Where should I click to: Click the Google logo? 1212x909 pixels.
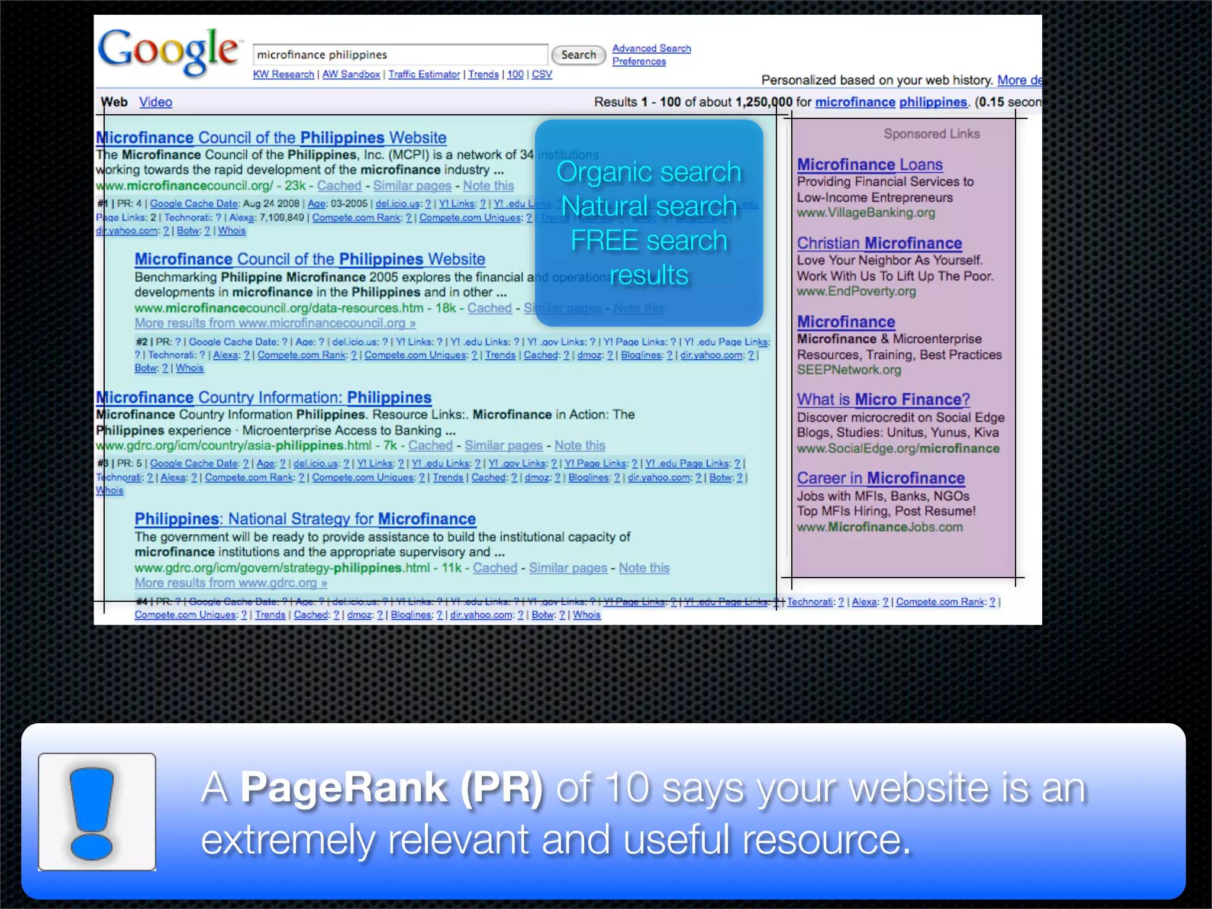click(169, 52)
